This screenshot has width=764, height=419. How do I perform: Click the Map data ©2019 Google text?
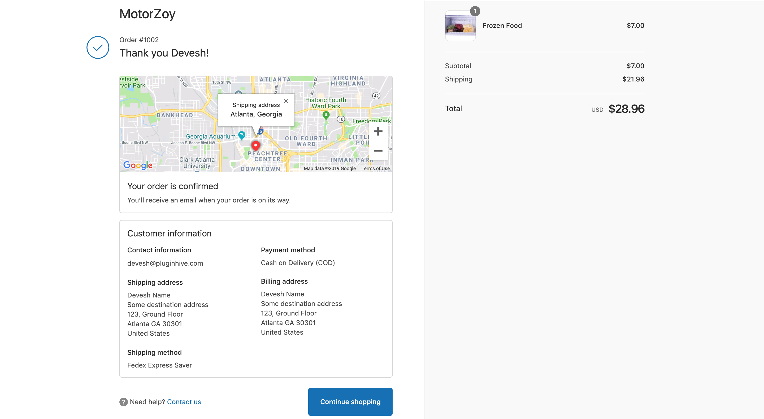329,168
